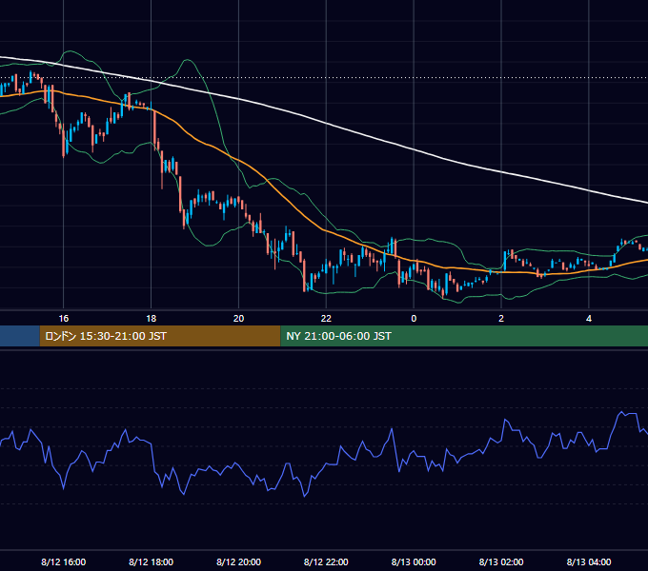The width and height of the screenshot is (648, 571).
Task: Click the 8/12 20:00 time label
Action: (x=238, y=561)
